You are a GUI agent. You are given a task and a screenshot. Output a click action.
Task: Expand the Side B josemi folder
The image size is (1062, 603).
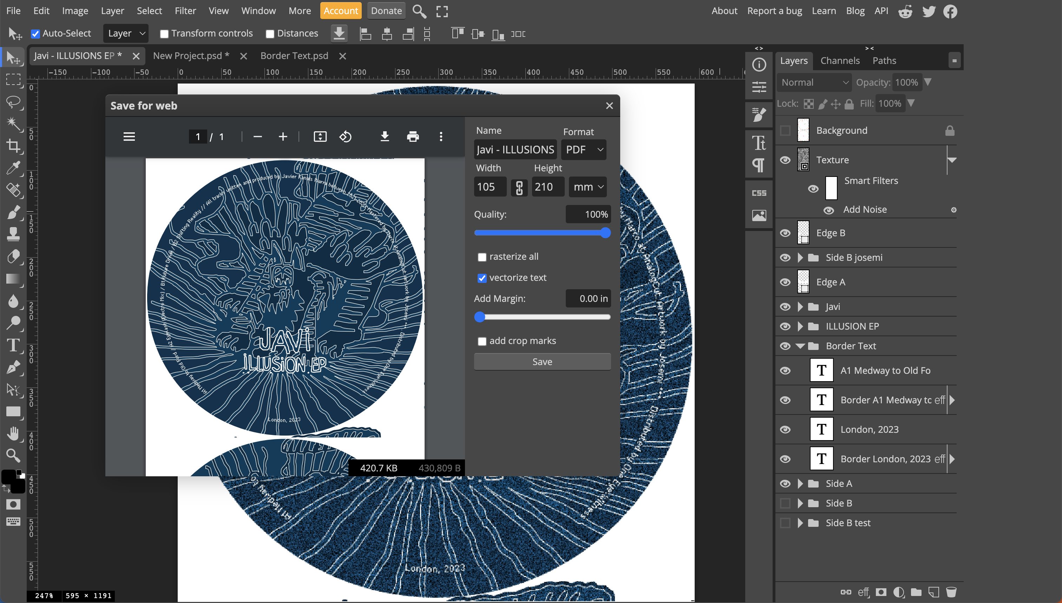pyautogui.click(x=800, y=258)
